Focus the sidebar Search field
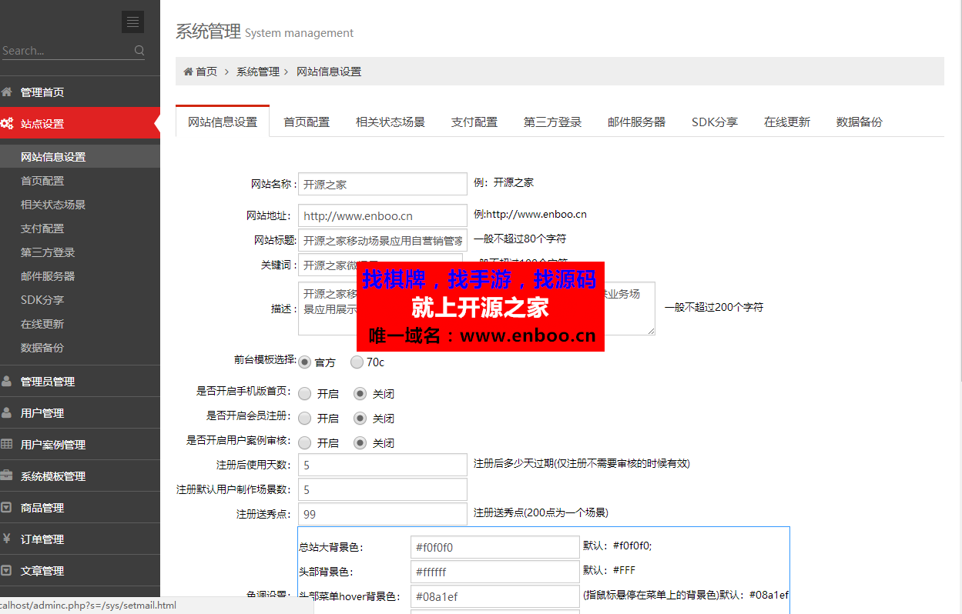Image resolution: width=962 pixels, height=614 pixels. 66,51
